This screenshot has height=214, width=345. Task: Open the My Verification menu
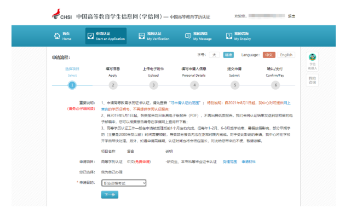(x=154, y=36)
